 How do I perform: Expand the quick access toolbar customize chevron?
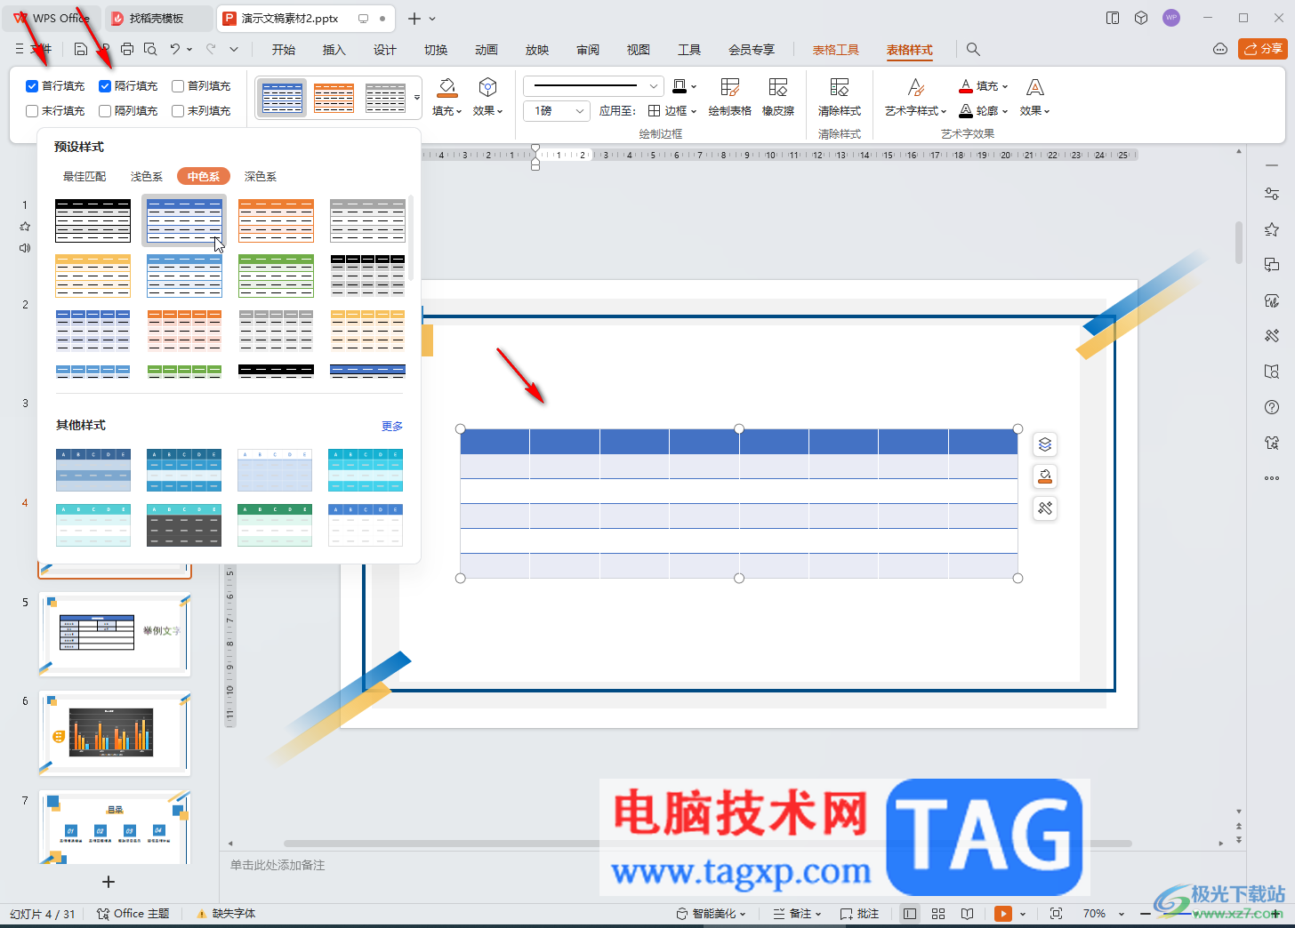(x=234, y=50)
